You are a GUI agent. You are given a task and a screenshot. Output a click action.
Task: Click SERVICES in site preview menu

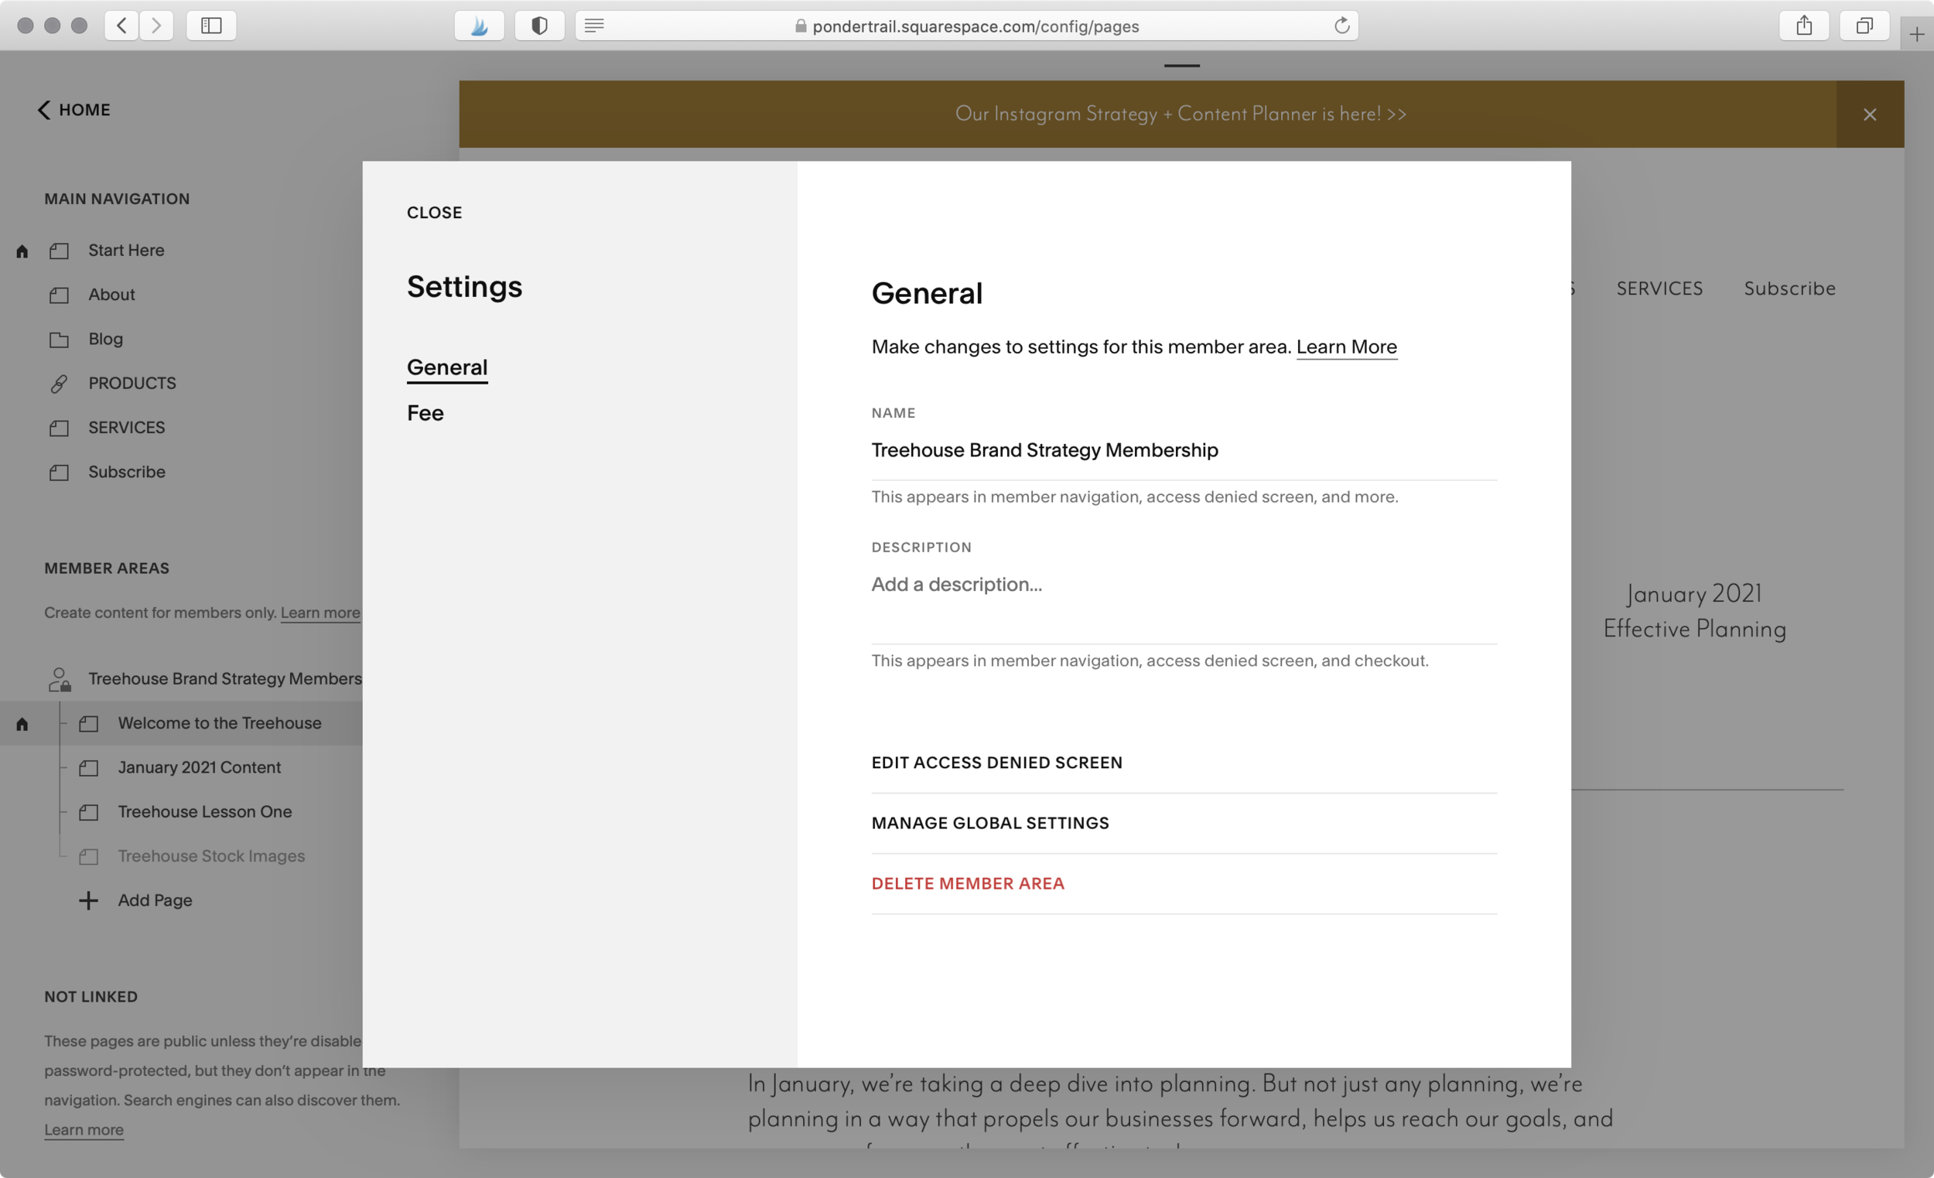pos(1659,289)
